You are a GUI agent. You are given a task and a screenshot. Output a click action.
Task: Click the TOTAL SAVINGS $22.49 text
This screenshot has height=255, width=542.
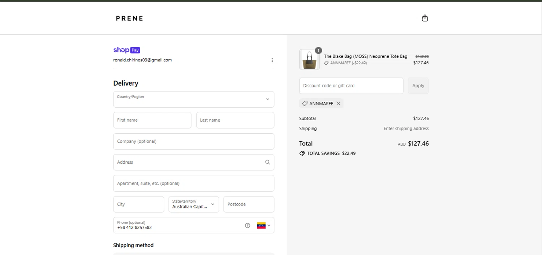click(331, 153)
